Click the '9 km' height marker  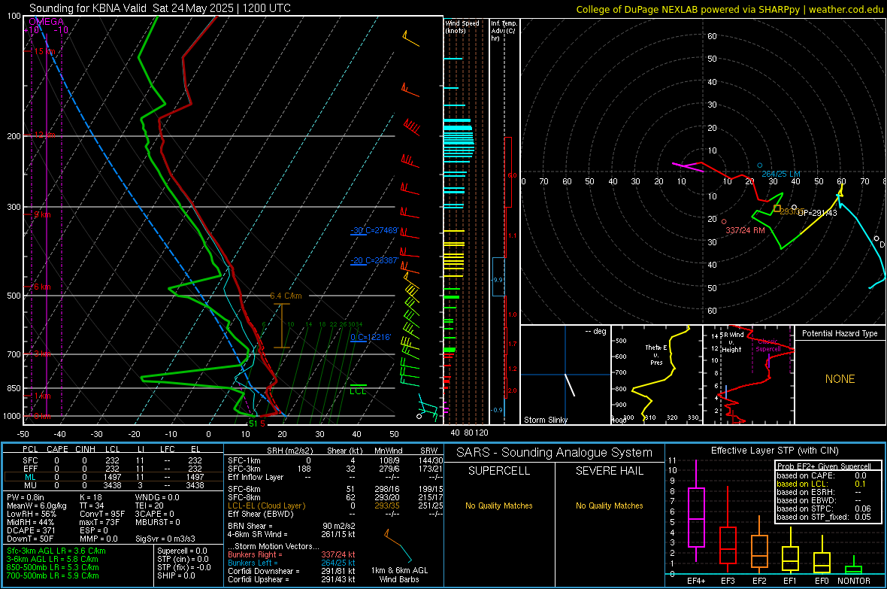pyautogui.click(x=42, y=214)
